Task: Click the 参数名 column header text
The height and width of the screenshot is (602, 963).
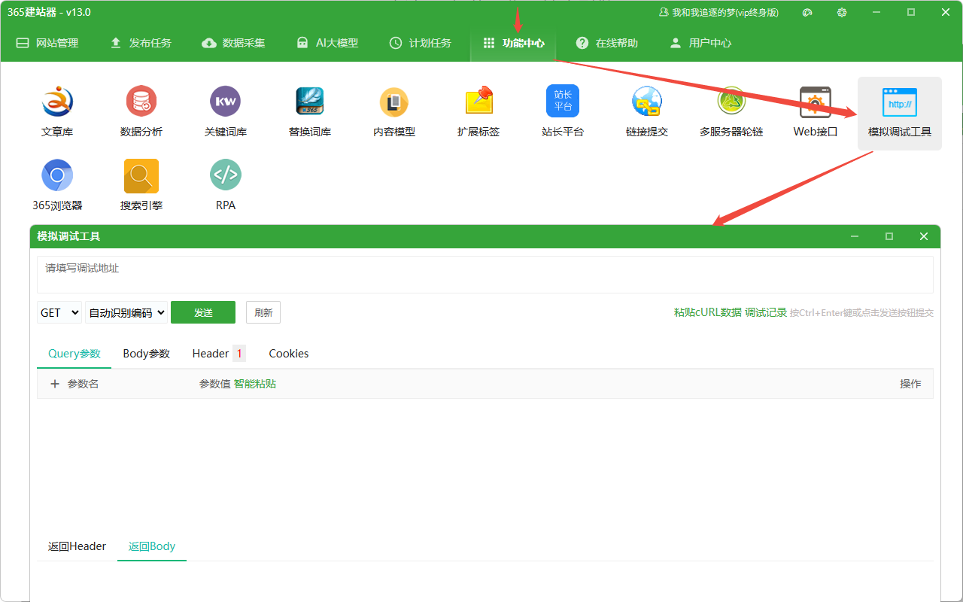Action: click(83, 384)
